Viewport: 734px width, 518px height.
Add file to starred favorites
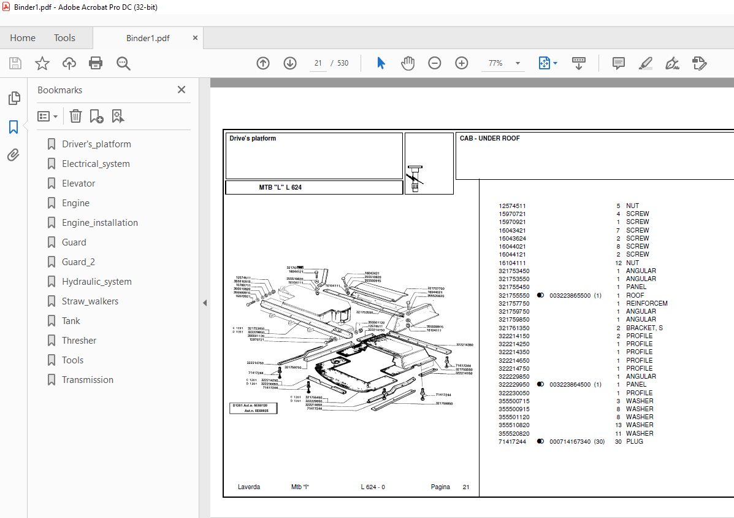[x=42, y=63]
